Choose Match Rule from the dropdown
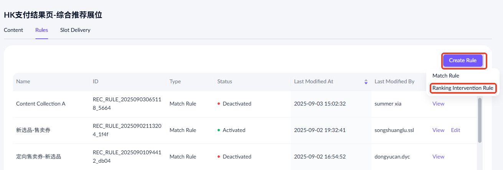 (446, 76)
